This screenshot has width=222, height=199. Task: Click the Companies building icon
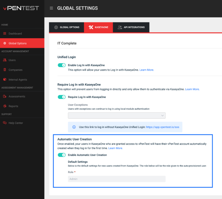coord(5,70)
